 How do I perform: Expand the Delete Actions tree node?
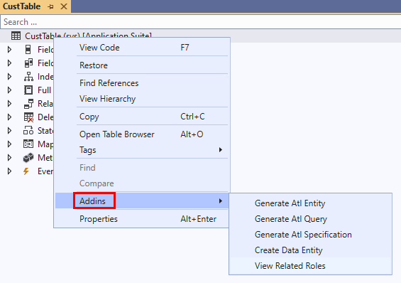pos(9,117)
